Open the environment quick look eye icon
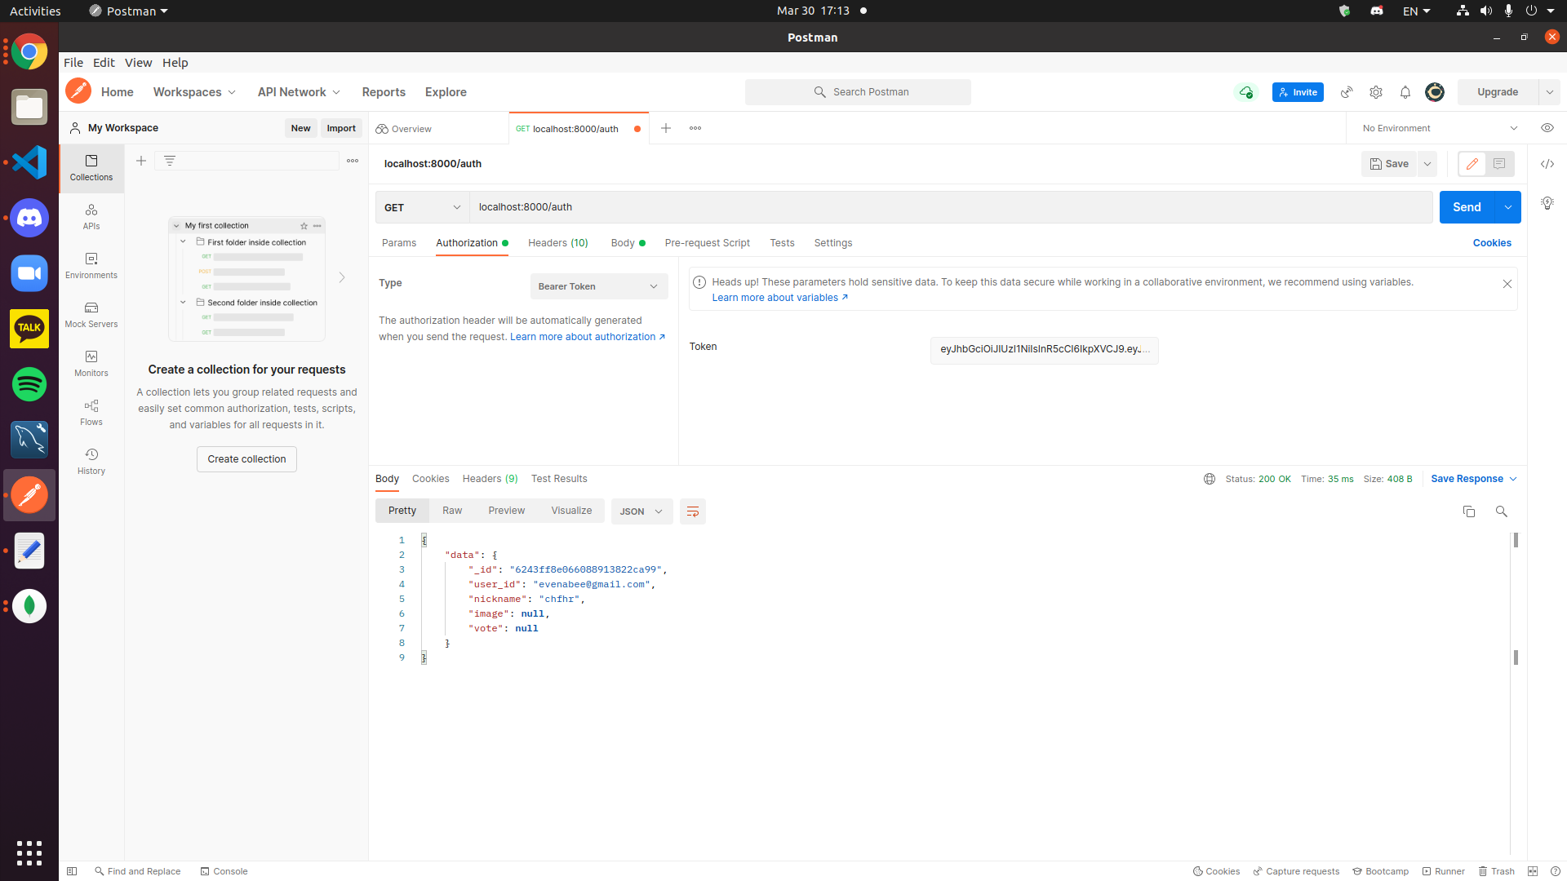 point(1547,128)
